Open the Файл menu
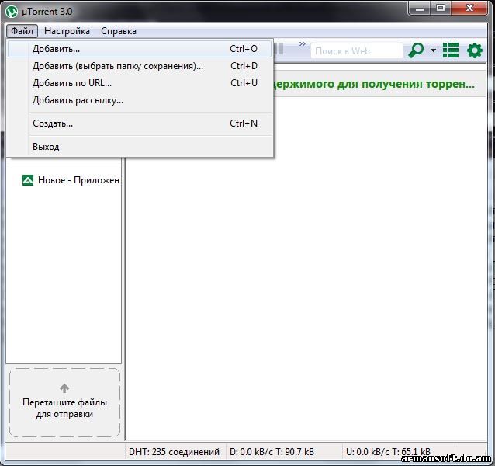The width and height of the screenshot is (495, 466). coord(22,31)
